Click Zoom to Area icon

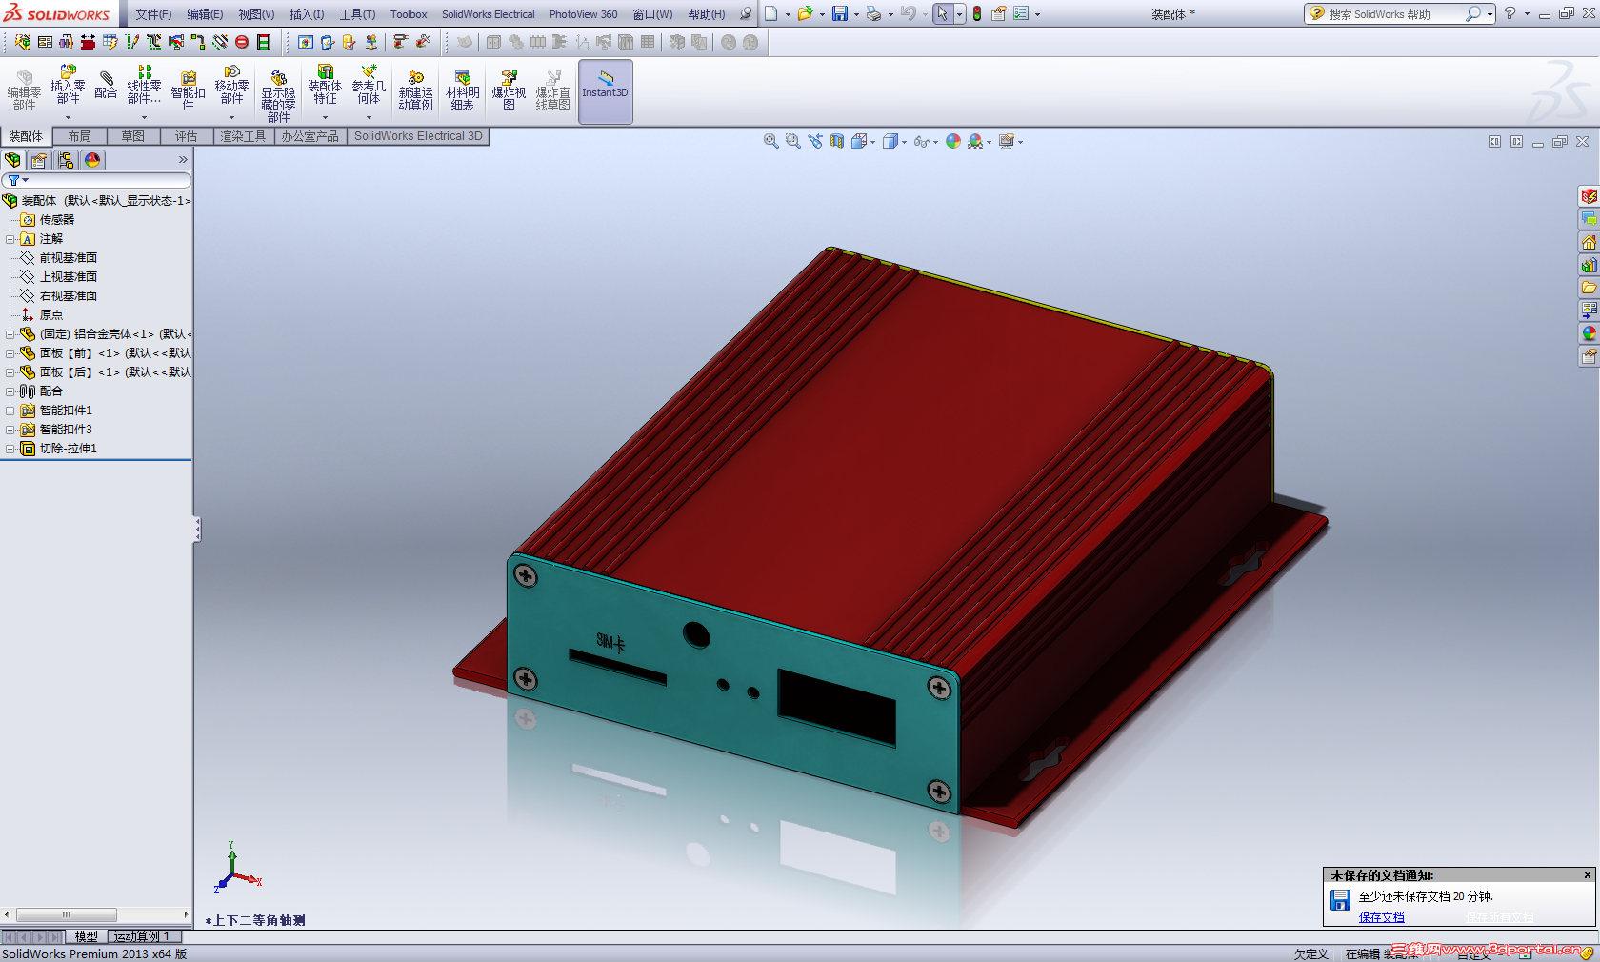coord(792,141)
